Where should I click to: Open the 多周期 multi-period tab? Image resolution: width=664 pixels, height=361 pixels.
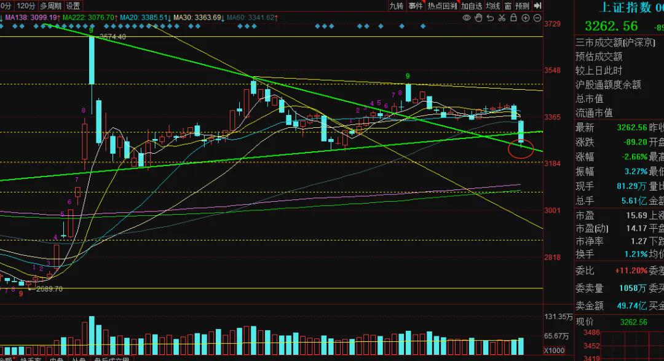[x=50, y=6]
